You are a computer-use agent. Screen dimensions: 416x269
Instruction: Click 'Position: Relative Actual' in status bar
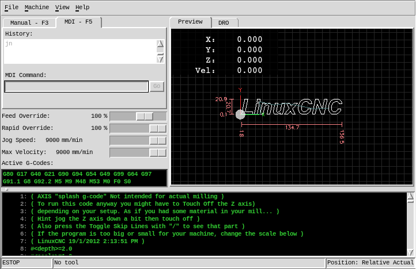pyautogui.click(x=370, y=263)
